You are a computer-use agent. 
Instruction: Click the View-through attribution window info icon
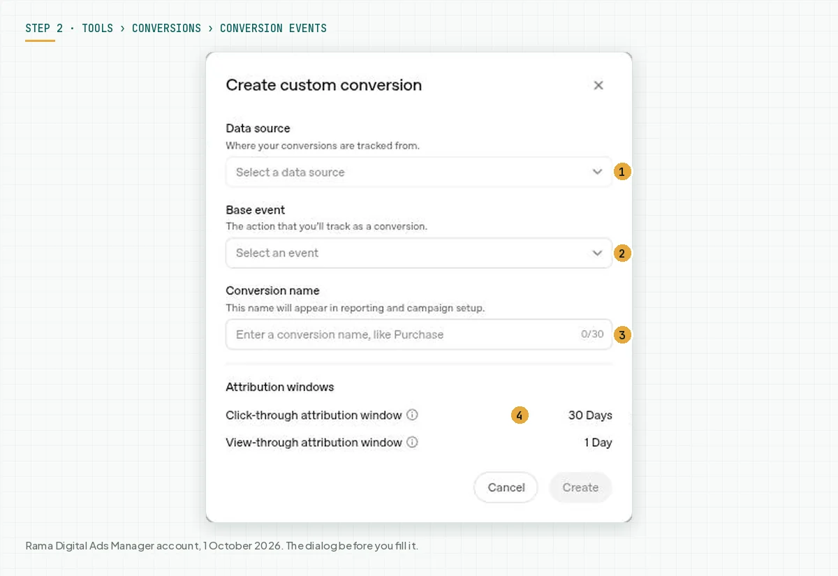click(412, 442)
